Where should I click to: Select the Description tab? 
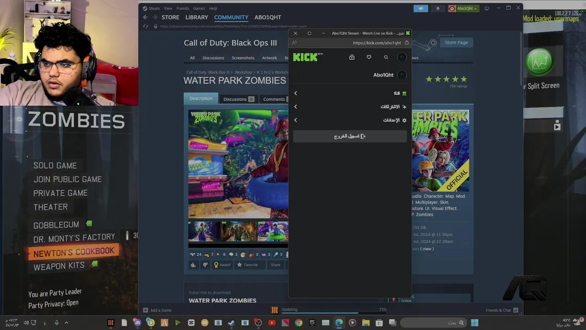[201, 99]
